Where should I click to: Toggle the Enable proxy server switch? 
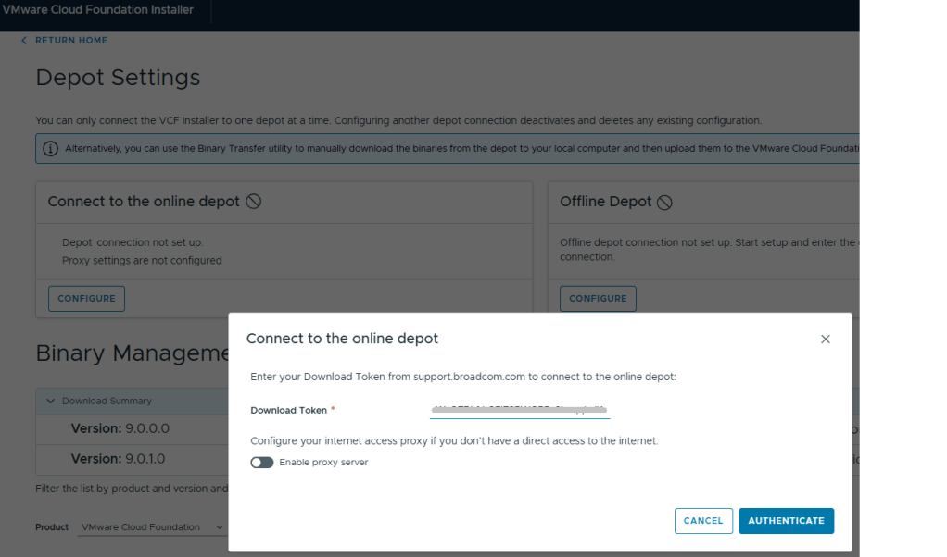[262, 463]
